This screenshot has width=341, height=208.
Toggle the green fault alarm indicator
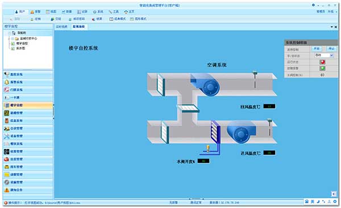(x=322, y=68)
